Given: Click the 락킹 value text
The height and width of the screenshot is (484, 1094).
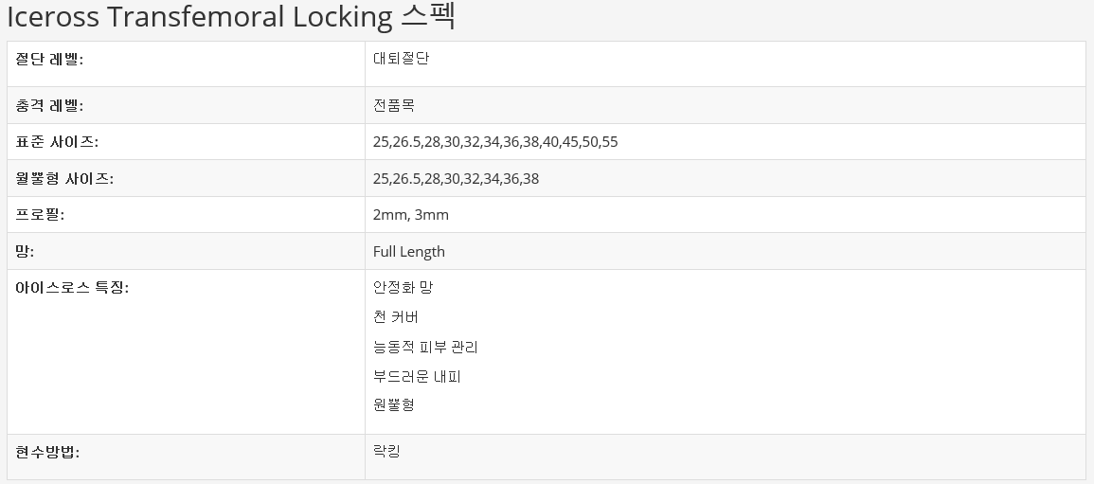Looking at the screenshot, I should 387,451.
